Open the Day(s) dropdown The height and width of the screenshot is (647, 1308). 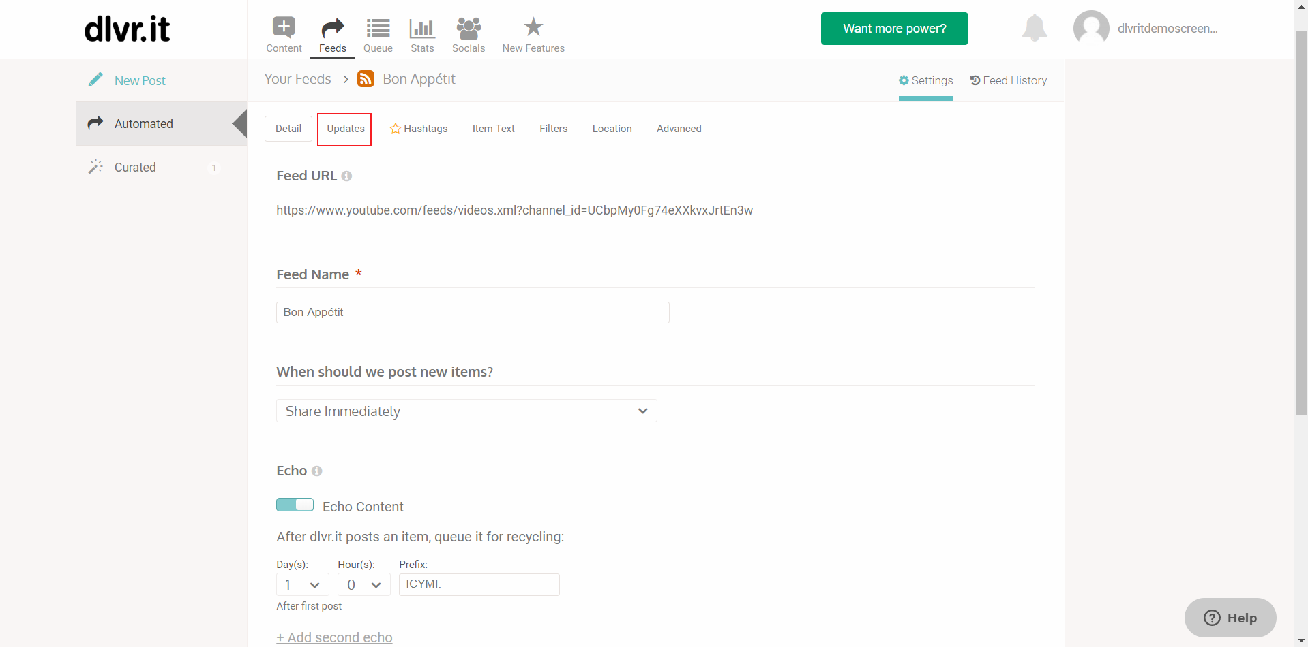coord(303,584)
